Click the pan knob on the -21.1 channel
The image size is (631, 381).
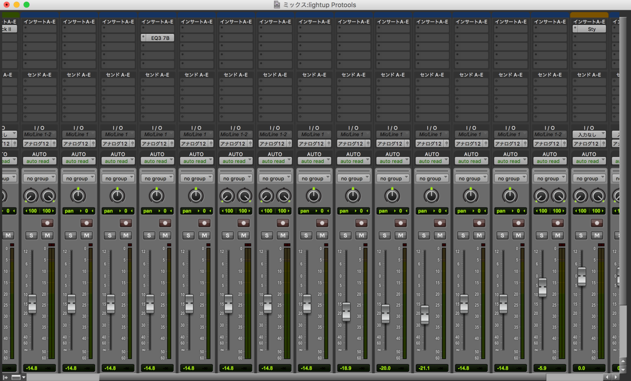point(431,196)
